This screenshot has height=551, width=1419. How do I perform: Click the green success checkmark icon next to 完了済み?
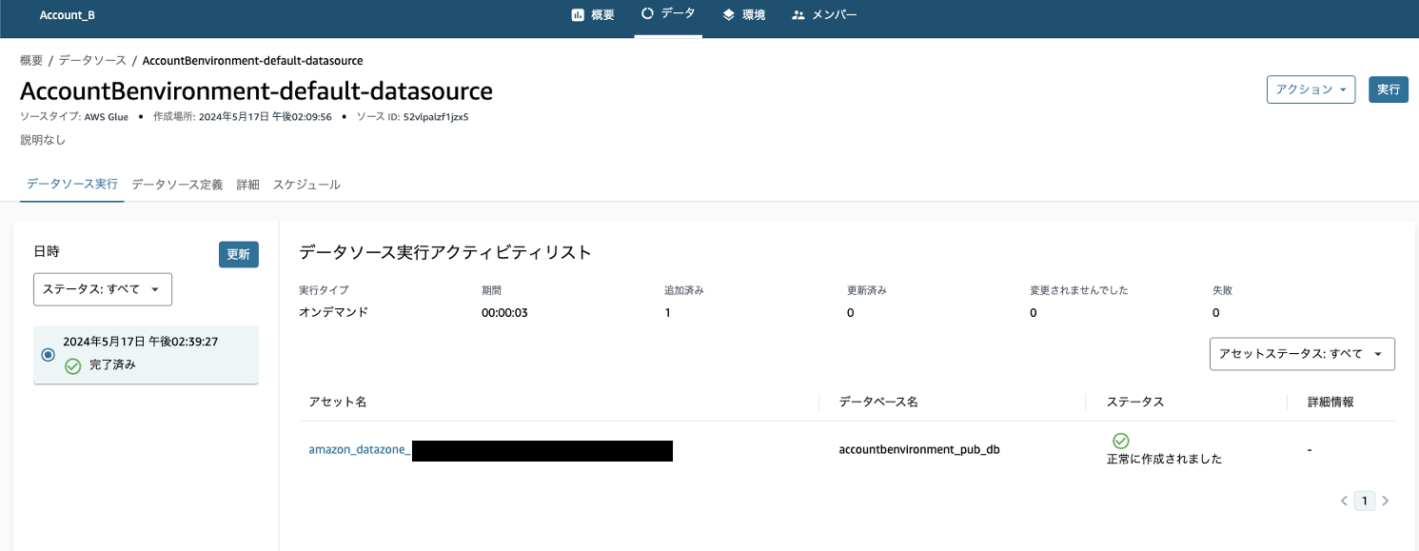tap(73, 366)
